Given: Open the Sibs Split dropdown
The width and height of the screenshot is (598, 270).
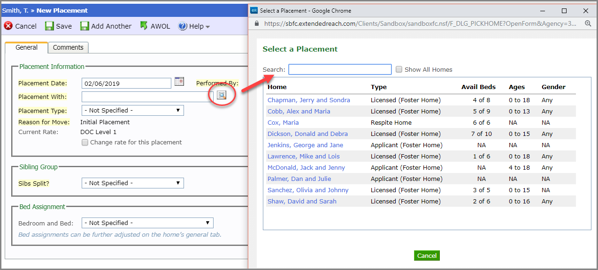Looking at the screenshot, I should [x=132, y=183].
